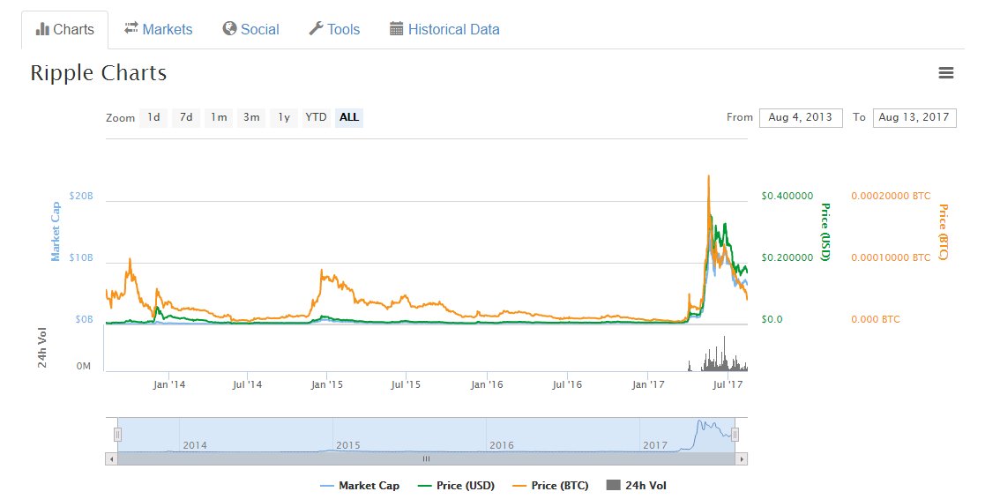Set zoom range to 3m
This screenshot has width=1000, height=499.
pyautogui.click(x=251, y=117)
